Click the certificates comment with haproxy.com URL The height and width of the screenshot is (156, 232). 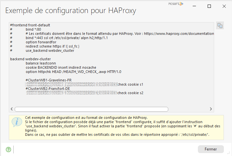point(120,34)
